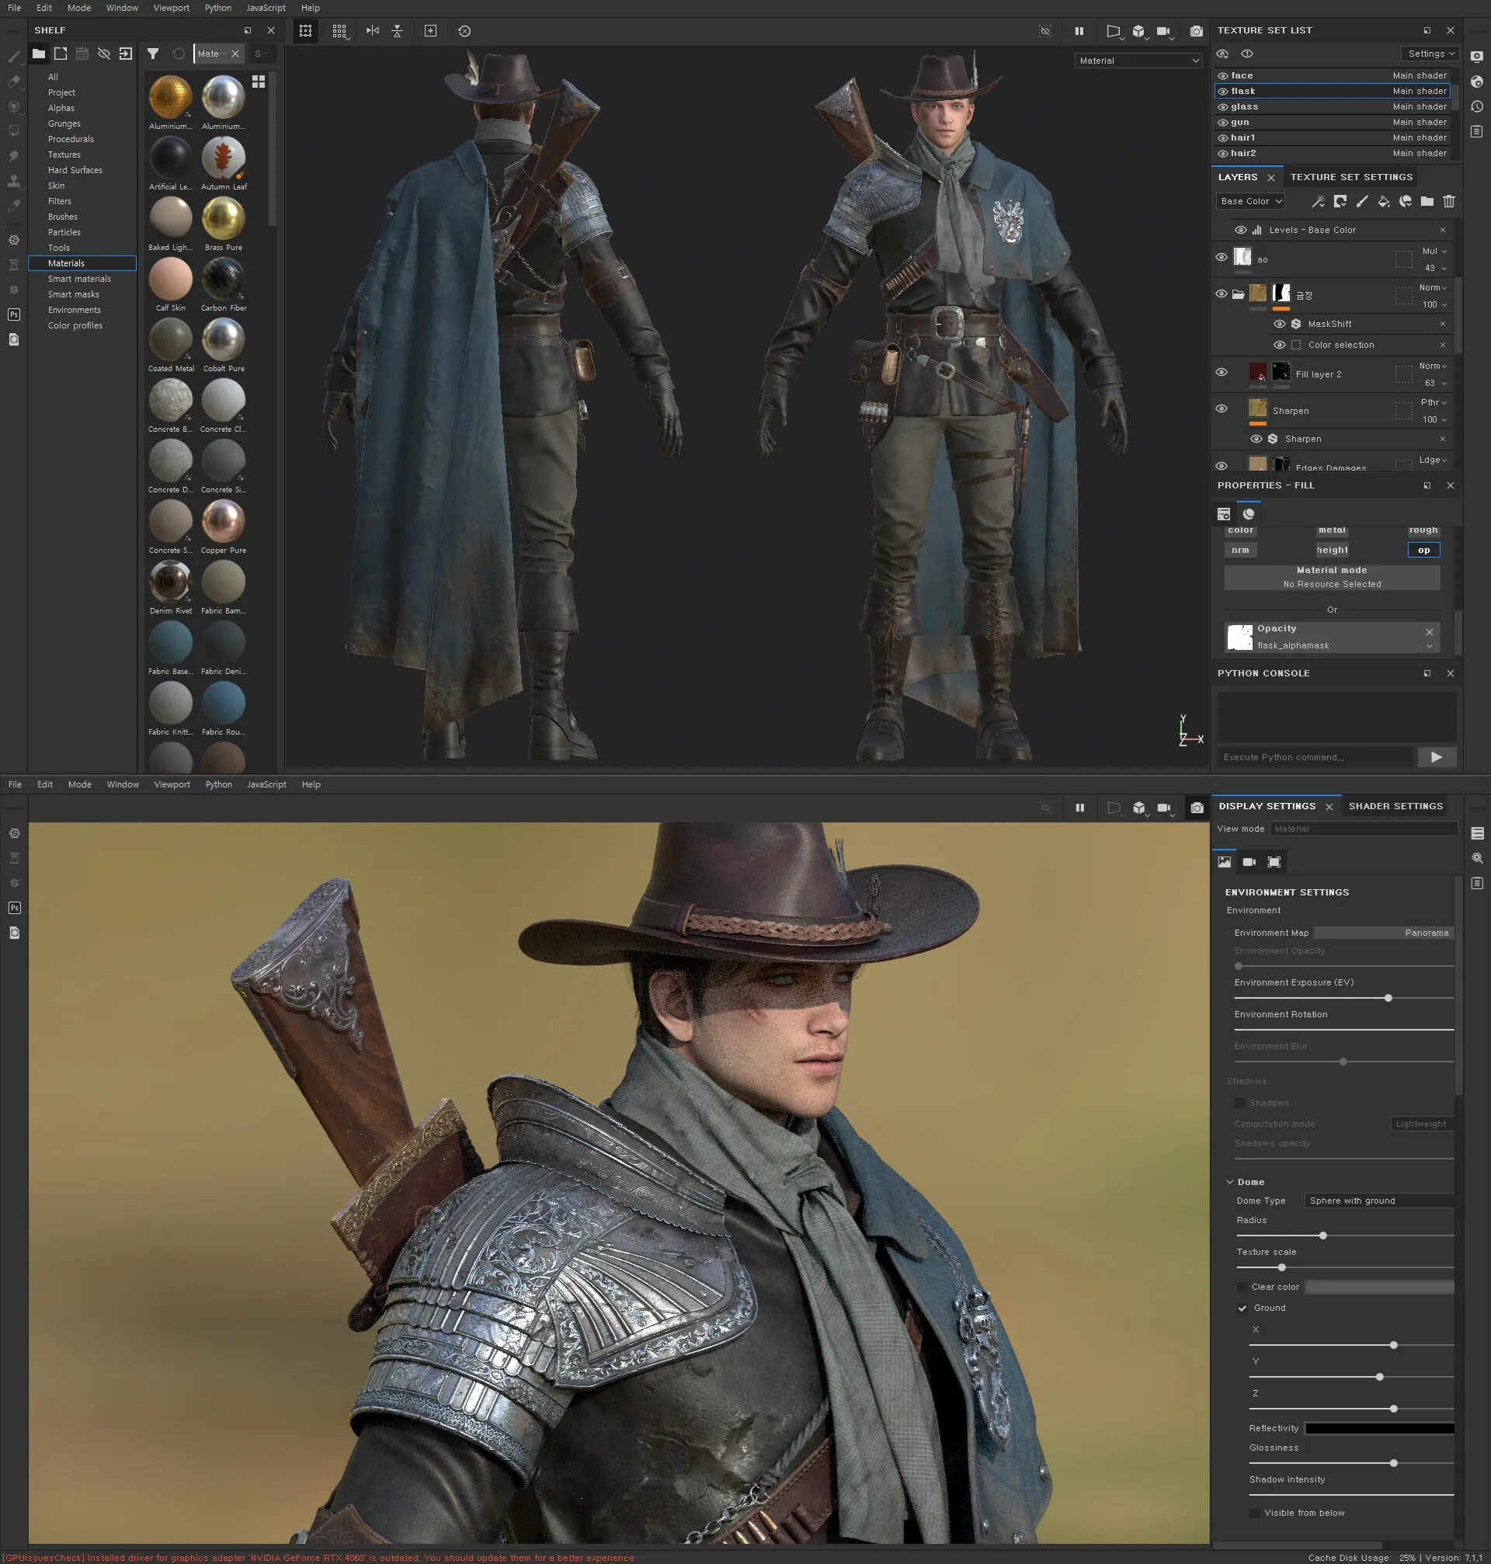Screen dimensions: 1491x1564
Task: Click the camera screenshot icon in the top toolbar
Action: point(1196,31)
